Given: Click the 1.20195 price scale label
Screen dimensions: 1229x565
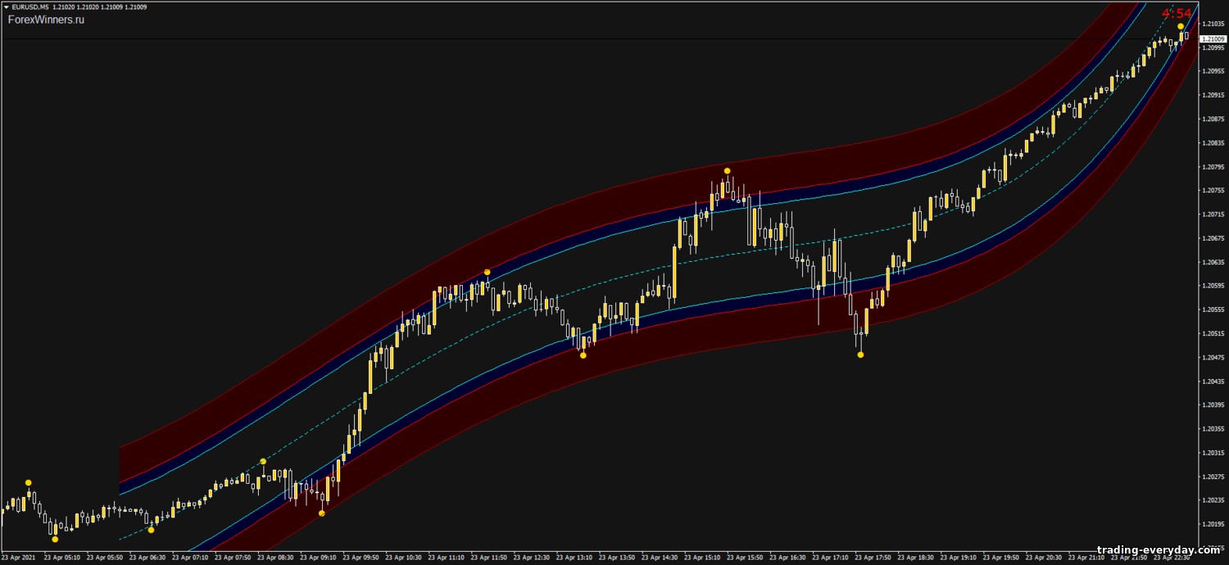Looking at the screenshot, I should pos(1213,524).
